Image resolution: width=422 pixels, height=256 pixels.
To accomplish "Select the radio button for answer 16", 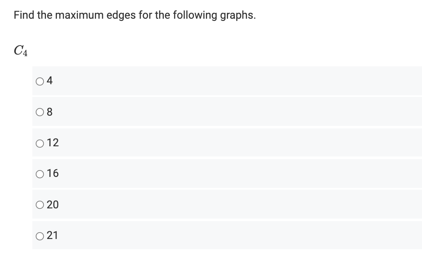I will [x=40, y=174].
